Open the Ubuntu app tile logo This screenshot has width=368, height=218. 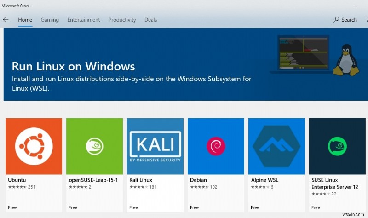tap(34, 146)
